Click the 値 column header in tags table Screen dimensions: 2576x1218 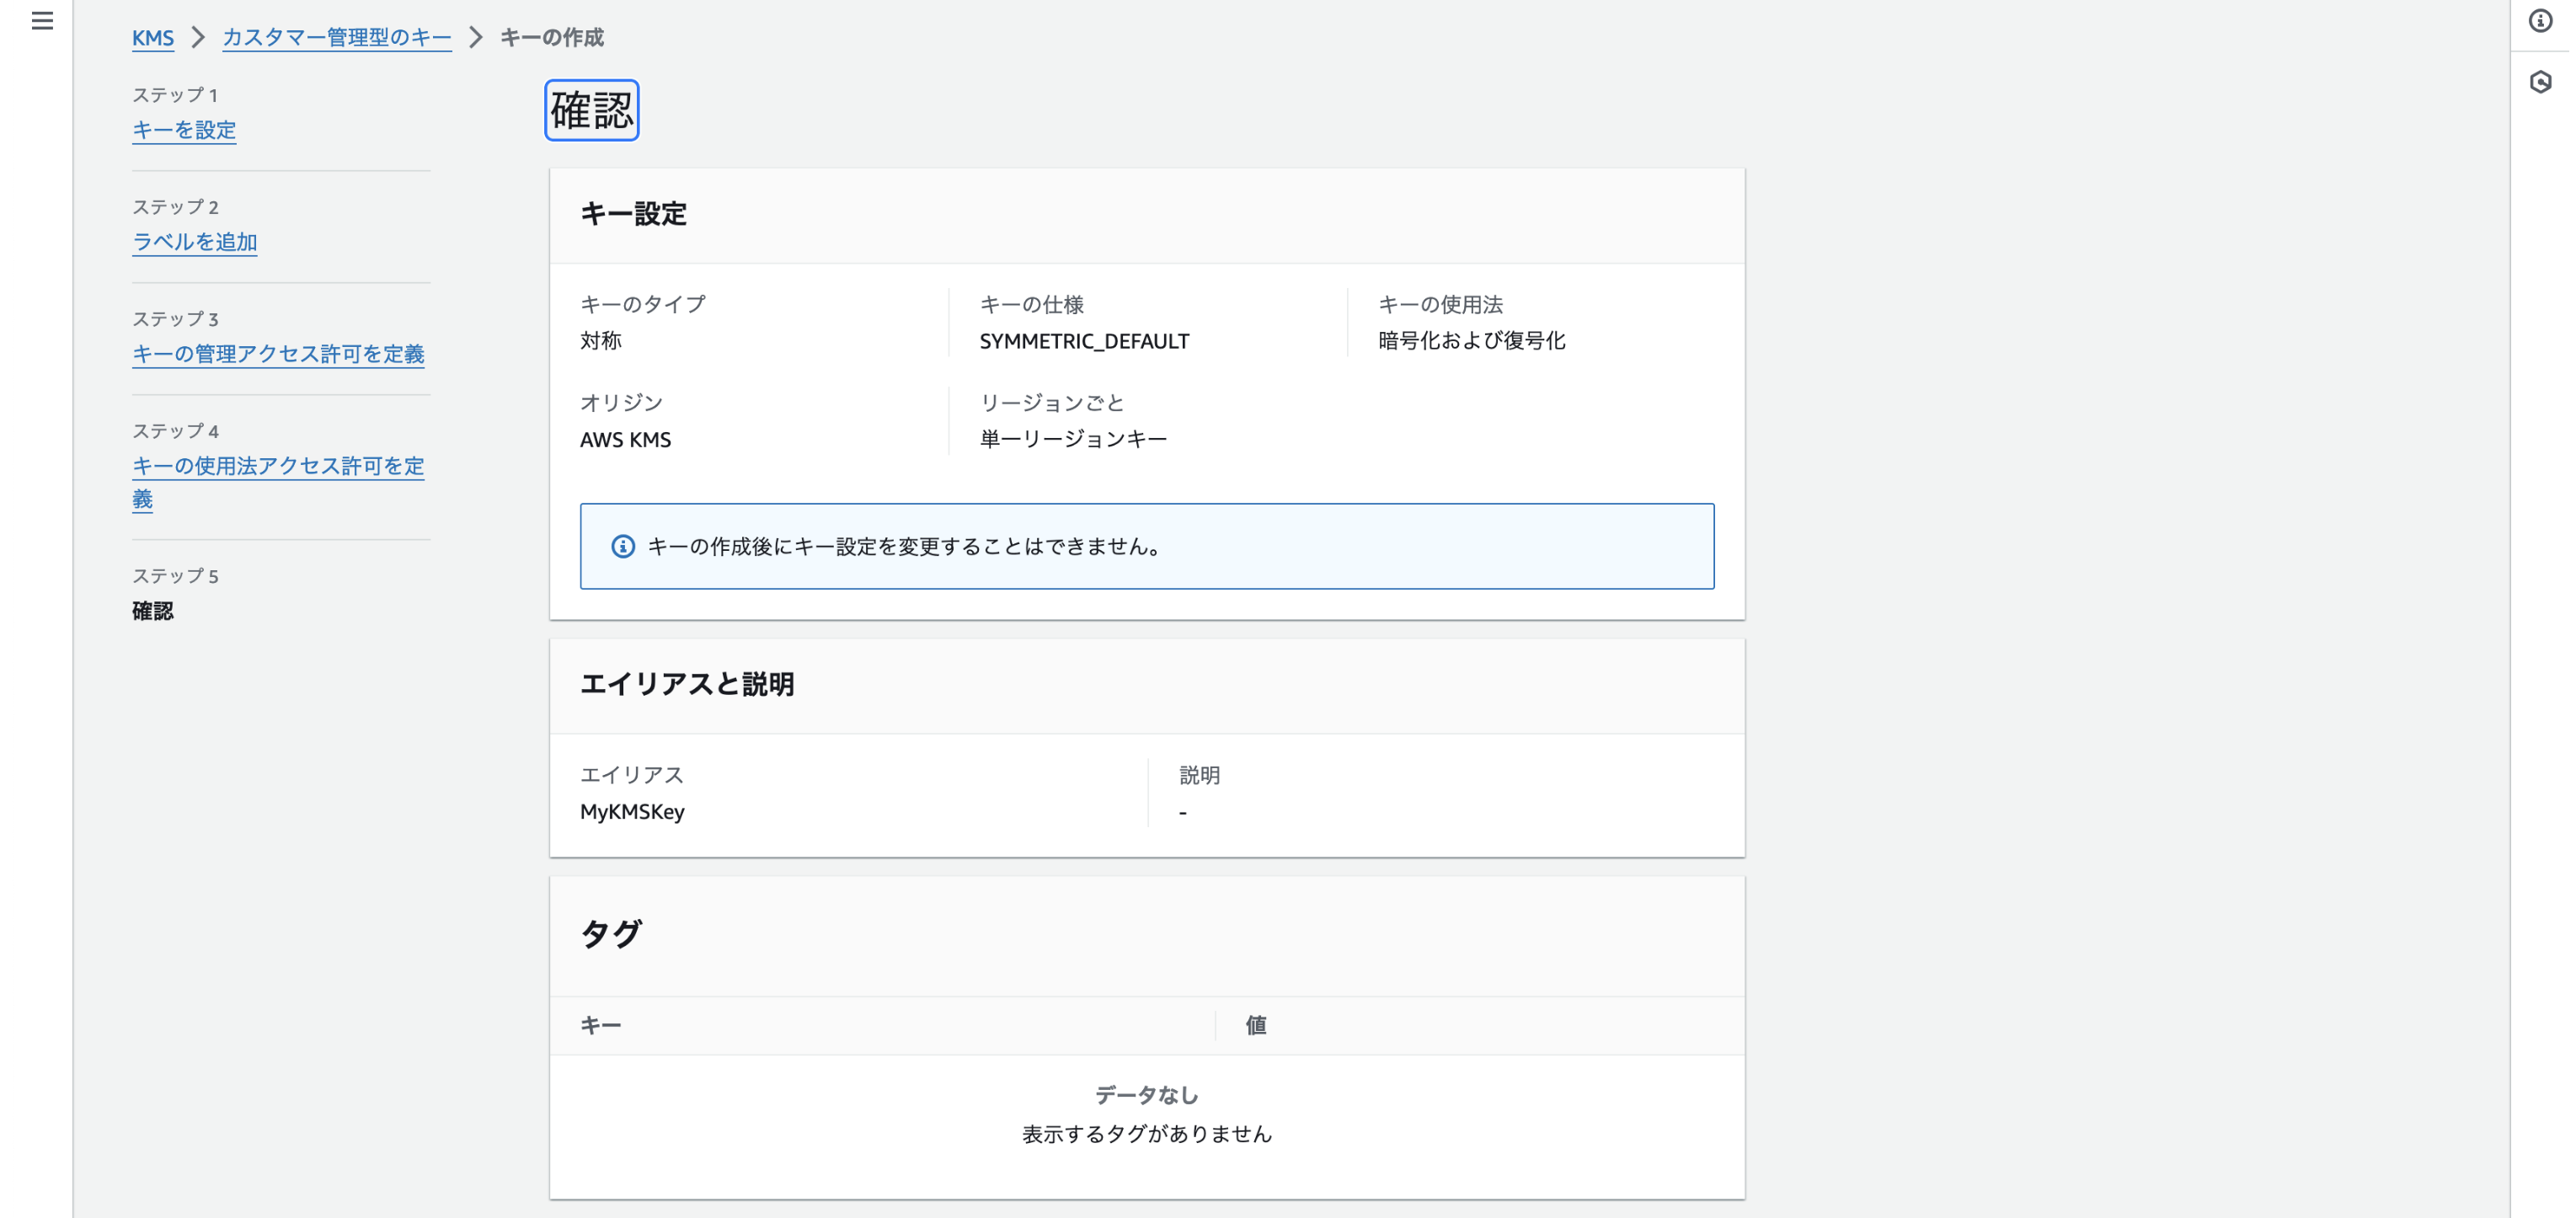[1255, 1025]
